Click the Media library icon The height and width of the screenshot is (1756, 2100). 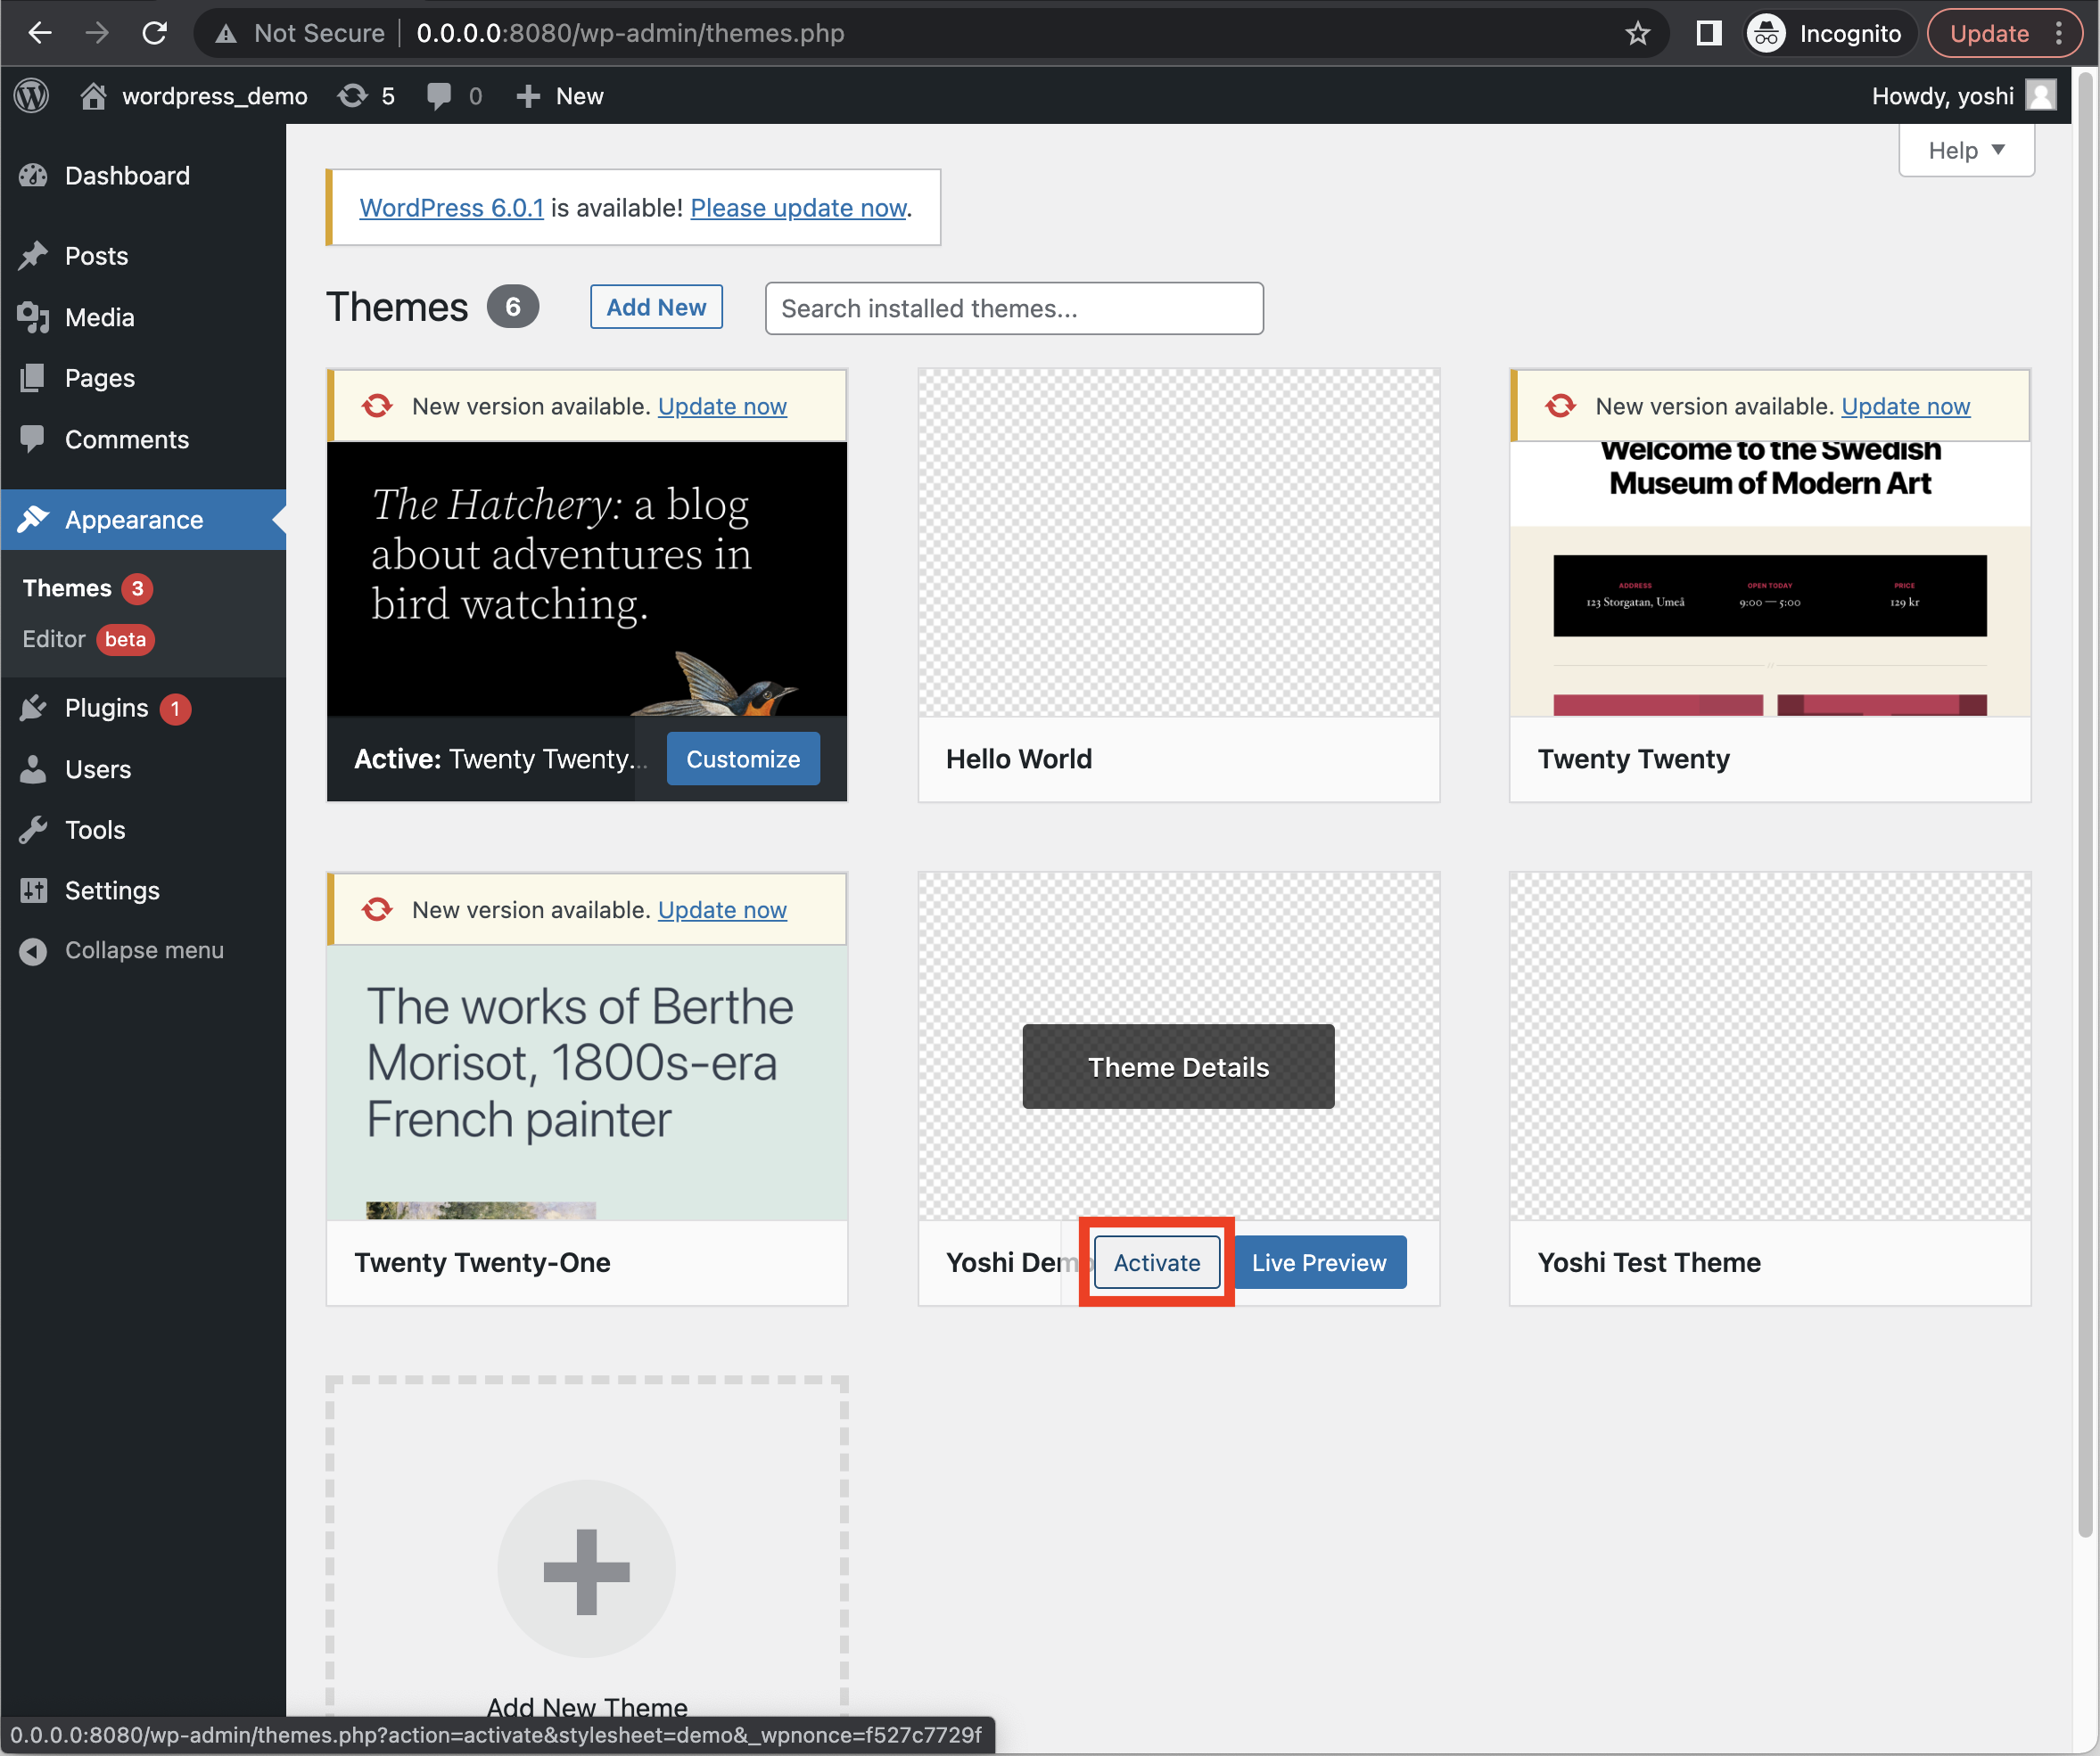(33, 318)
